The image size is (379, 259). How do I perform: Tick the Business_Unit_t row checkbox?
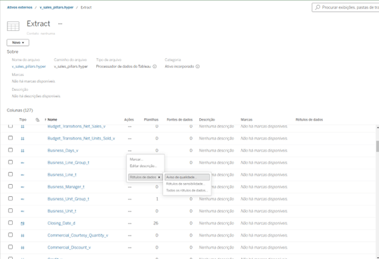(11, 210)
